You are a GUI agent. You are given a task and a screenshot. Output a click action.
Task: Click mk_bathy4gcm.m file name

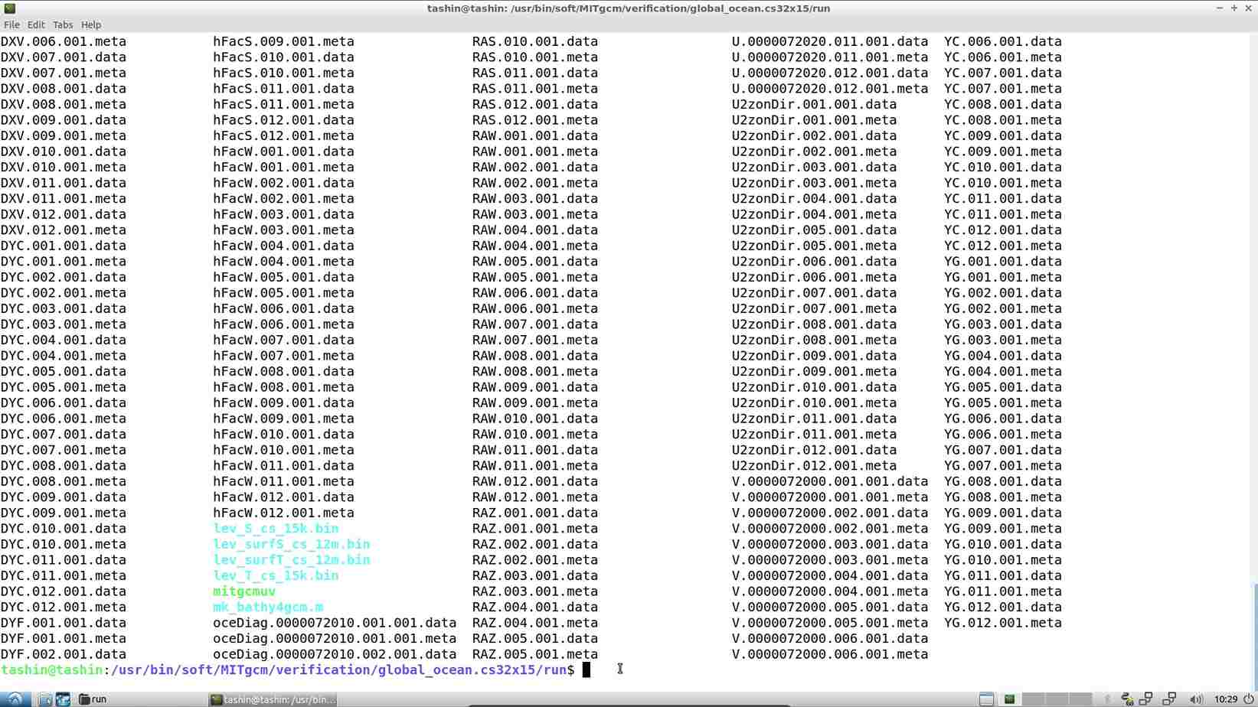pos(268,607)
